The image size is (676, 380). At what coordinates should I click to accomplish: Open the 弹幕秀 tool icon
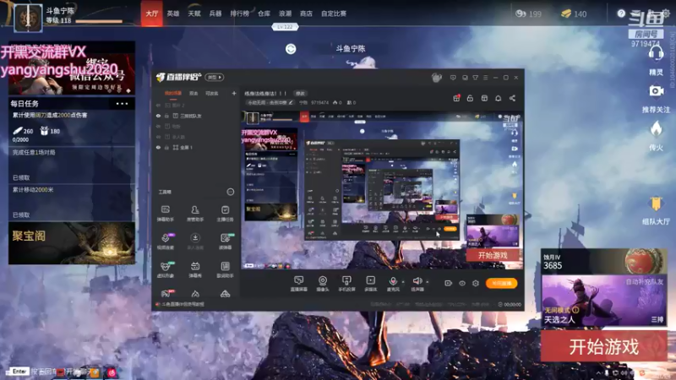(195, 269)
